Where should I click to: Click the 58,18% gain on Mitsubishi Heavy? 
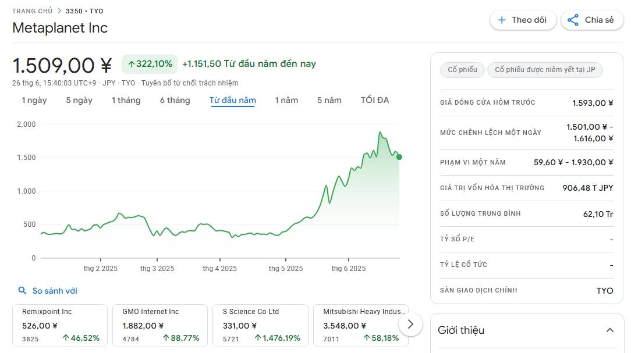pos(381,338)
